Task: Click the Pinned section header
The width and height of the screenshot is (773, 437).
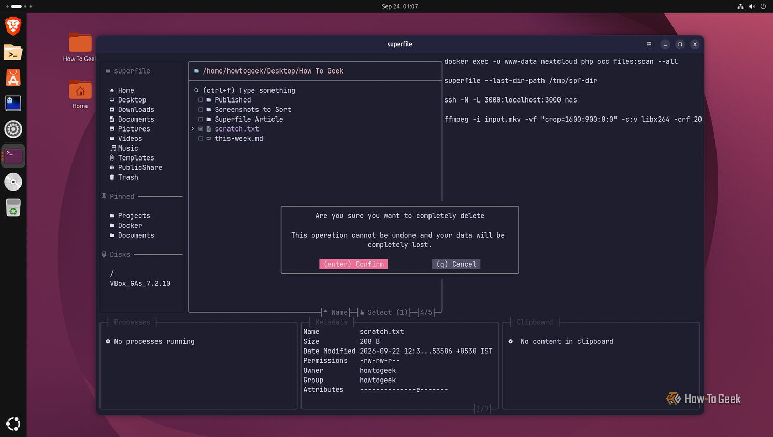Action: click(118, 197)
